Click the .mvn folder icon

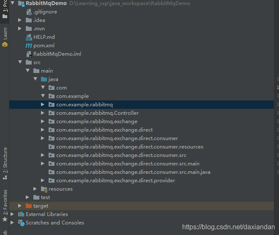[x=29, y=28]
